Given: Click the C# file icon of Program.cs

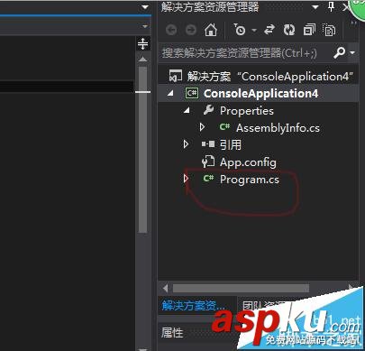Looking at the screenshot, I should [x=208, y=179].
